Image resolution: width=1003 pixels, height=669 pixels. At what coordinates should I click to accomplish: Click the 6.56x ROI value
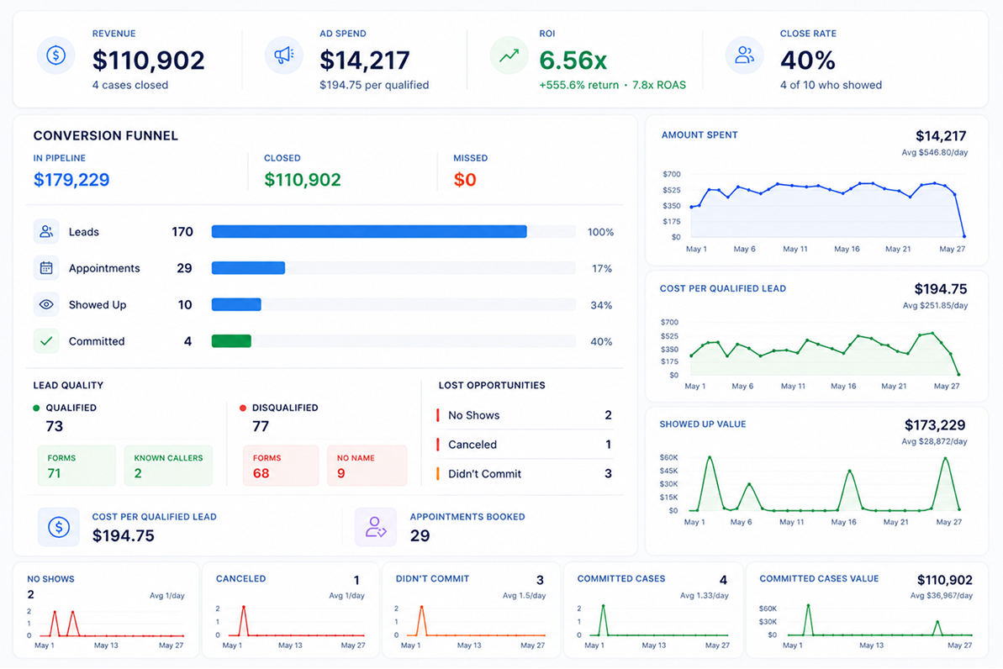pyautogui.click(x=573, y=61)
